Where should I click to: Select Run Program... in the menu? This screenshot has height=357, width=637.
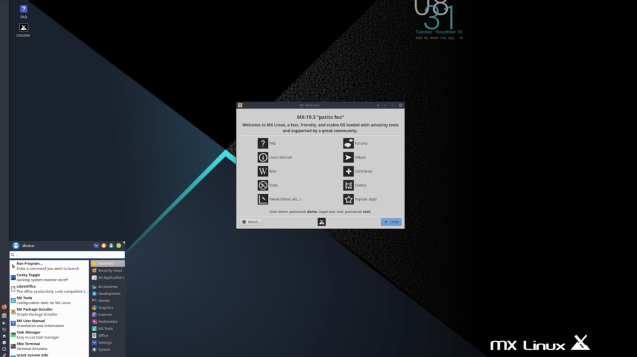click(49, 266)
